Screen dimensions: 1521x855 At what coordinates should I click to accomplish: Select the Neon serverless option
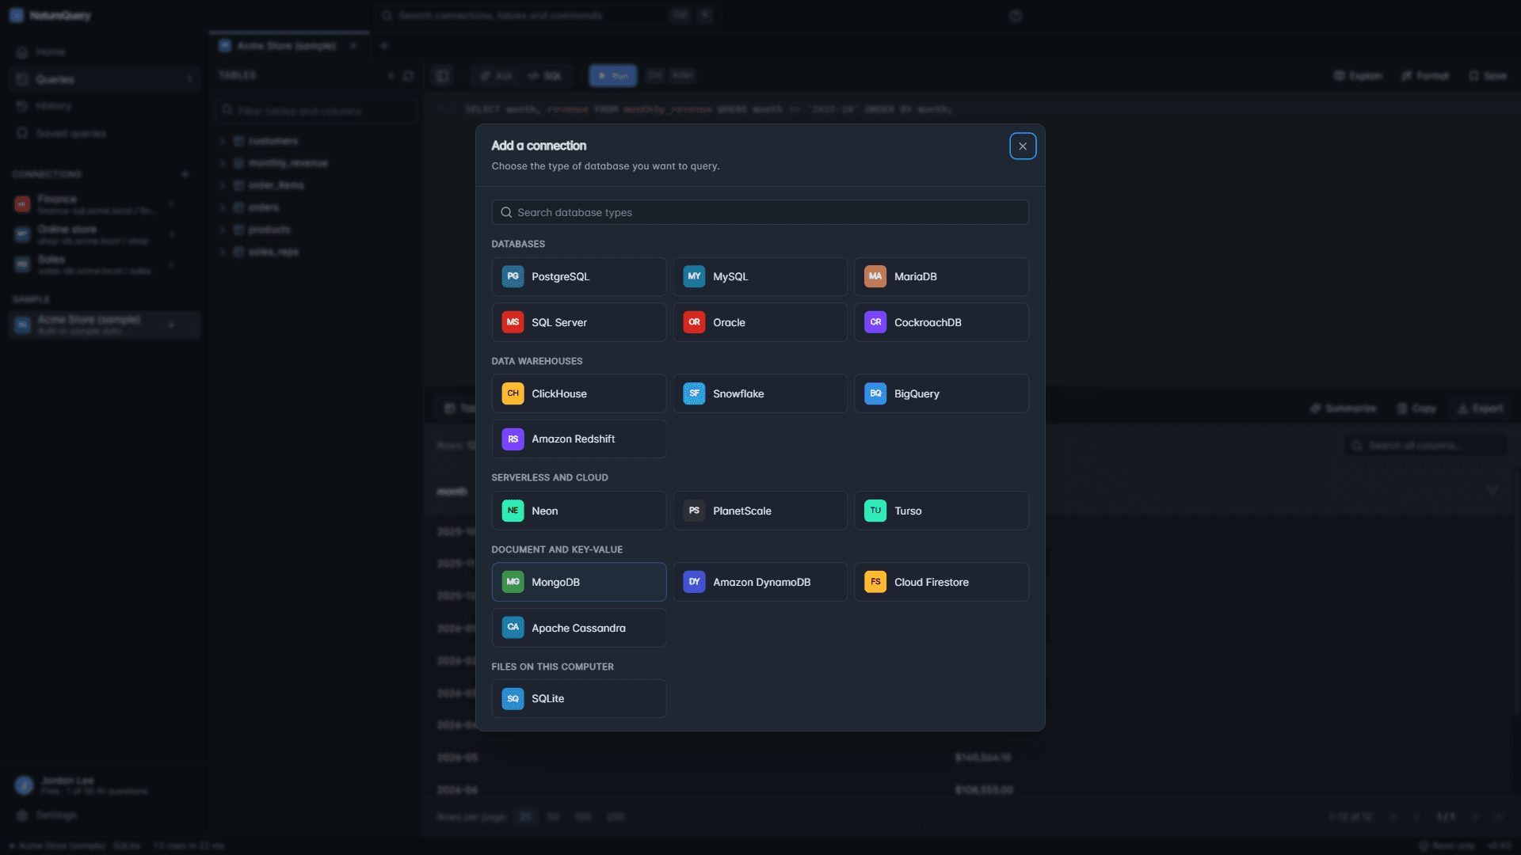coord(578,511)
